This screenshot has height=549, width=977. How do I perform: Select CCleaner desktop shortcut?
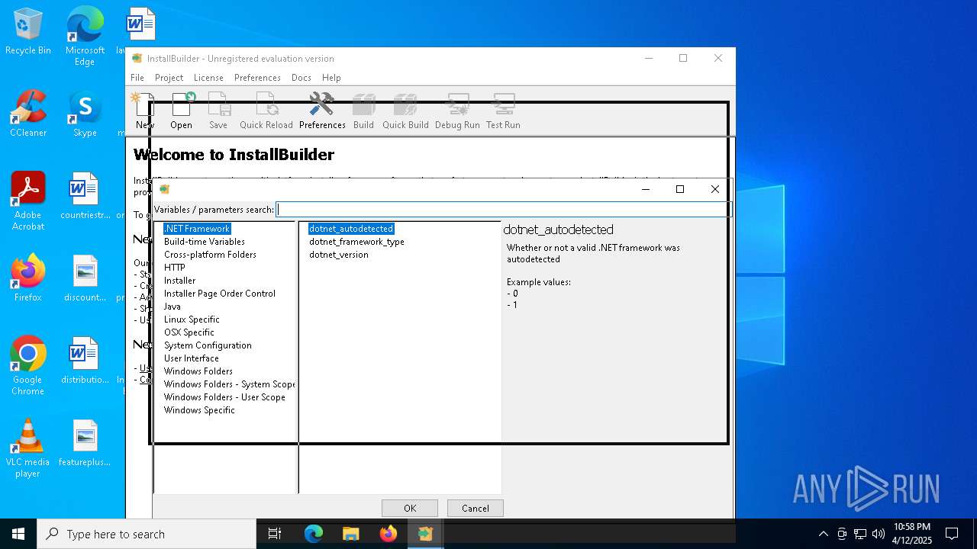(28, 114)
